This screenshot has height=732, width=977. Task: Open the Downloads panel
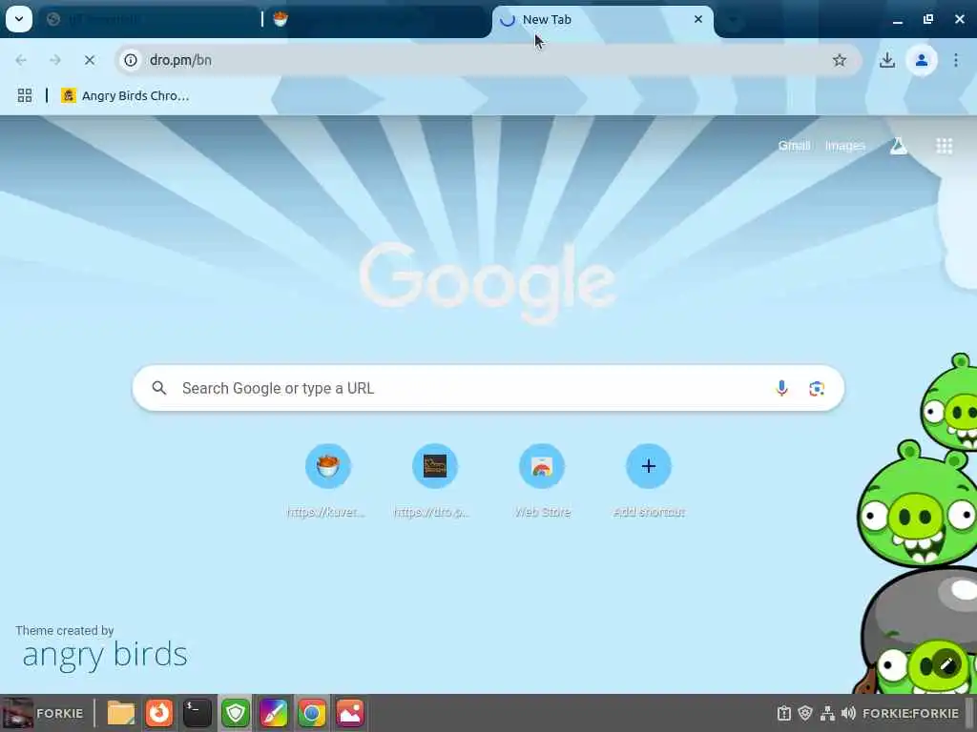[886, 60]
